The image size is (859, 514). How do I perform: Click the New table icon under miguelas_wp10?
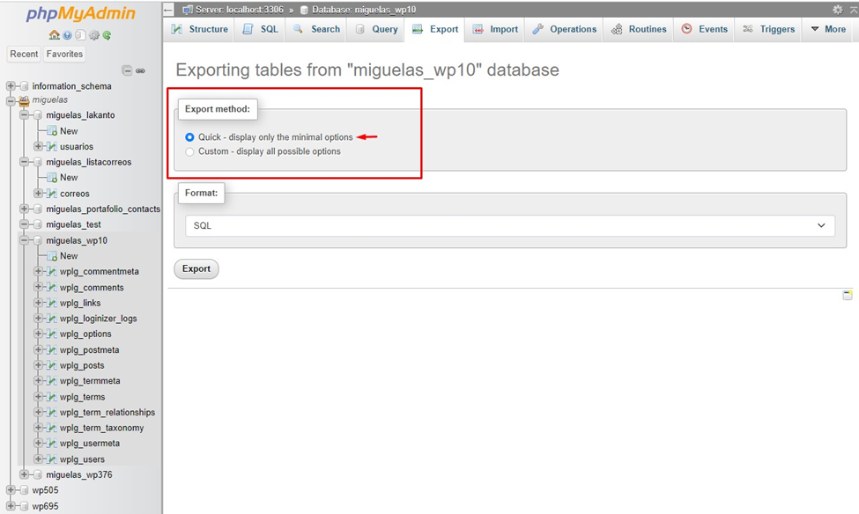click(x=52, y=255)
